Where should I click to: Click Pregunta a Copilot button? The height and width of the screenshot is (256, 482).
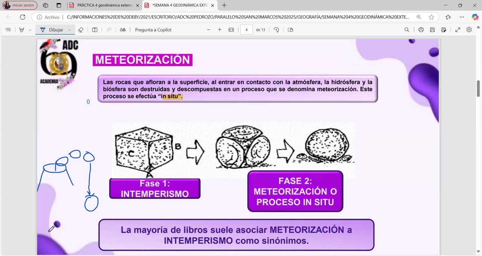(153, 30)
